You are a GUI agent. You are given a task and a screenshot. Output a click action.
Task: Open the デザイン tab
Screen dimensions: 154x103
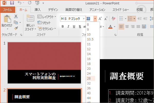(53, 10)
